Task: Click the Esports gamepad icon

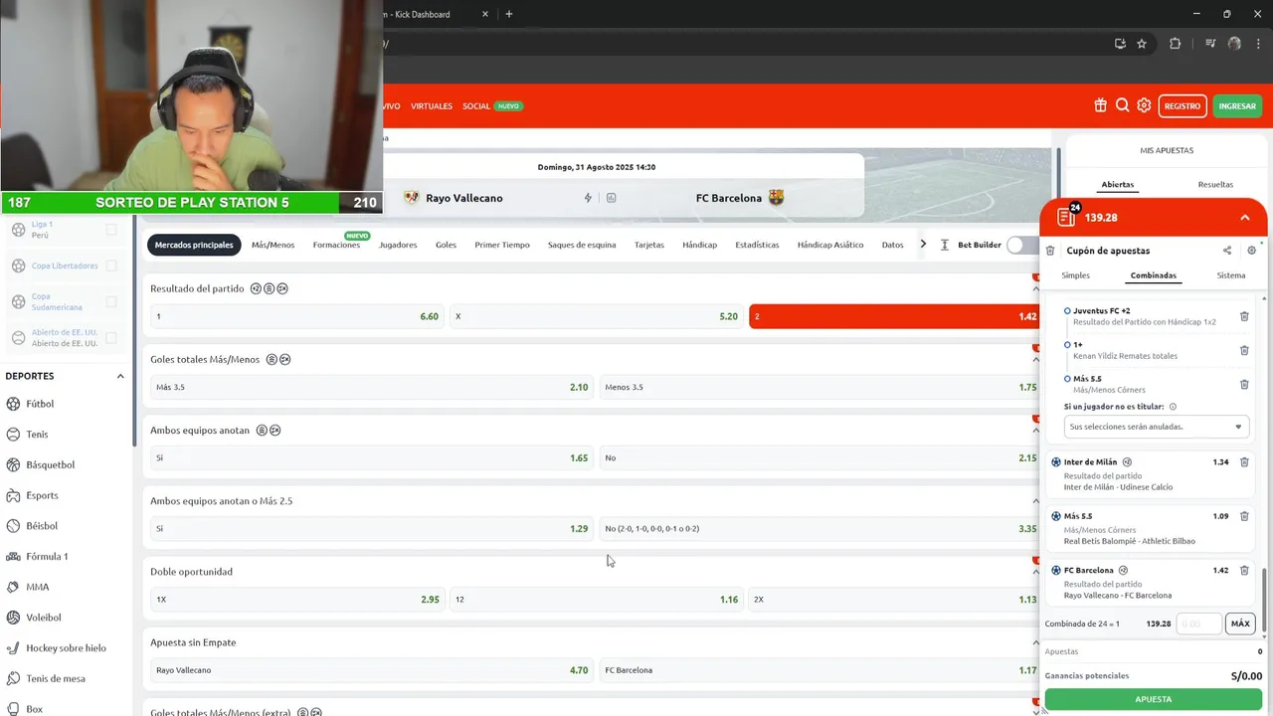Action: [14, 495]
